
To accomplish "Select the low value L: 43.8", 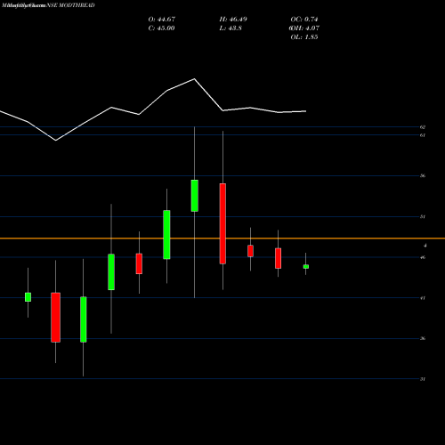I will (231, 28).
